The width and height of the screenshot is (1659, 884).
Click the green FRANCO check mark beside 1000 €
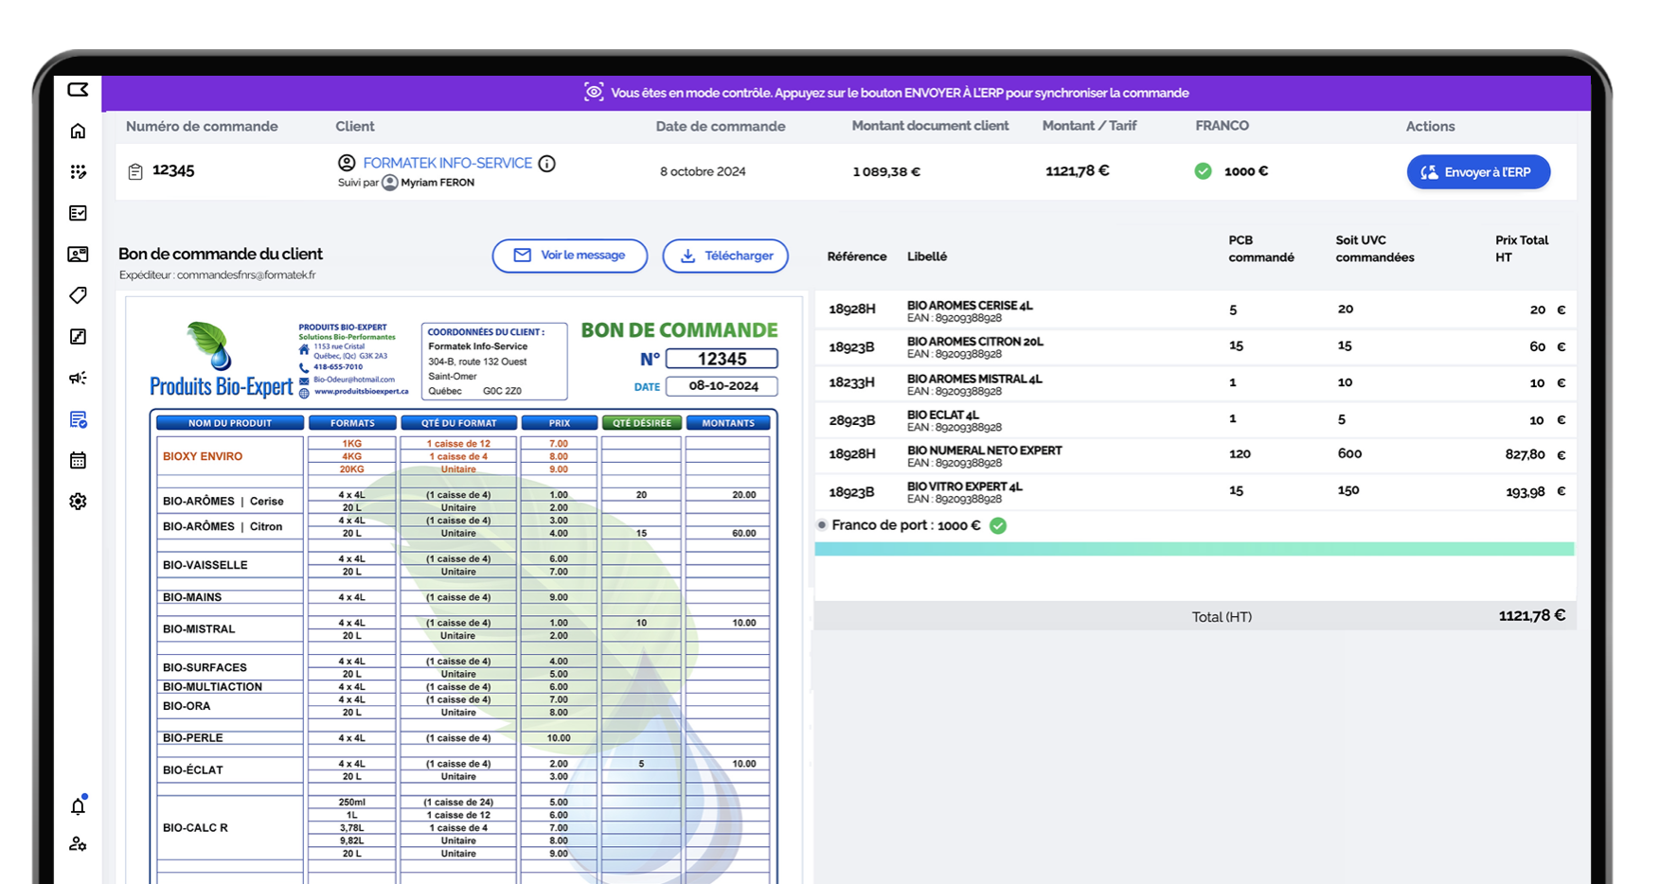(1203, 171)
